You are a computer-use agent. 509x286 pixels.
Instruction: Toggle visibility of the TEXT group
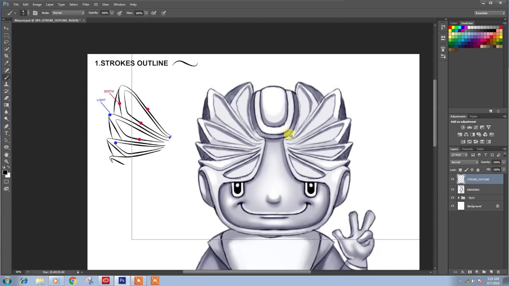pyautogui.click(x=453, y=198)
